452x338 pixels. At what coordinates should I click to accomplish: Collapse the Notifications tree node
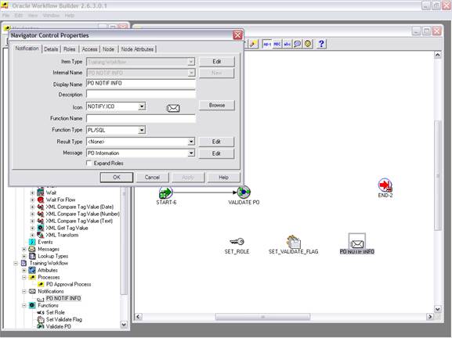pyautogui.click(x=24, y=291)
